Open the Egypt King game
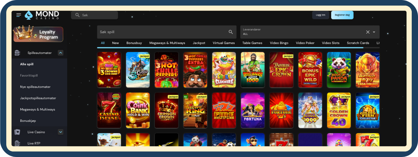Screen dimensions: 418x157 click(x=195, y=110)
